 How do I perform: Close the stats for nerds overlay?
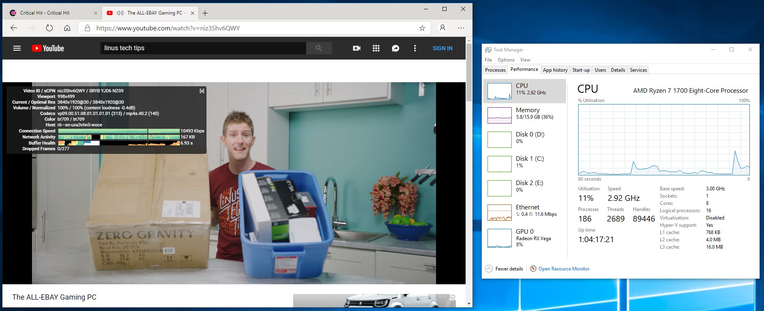point(202,91)
